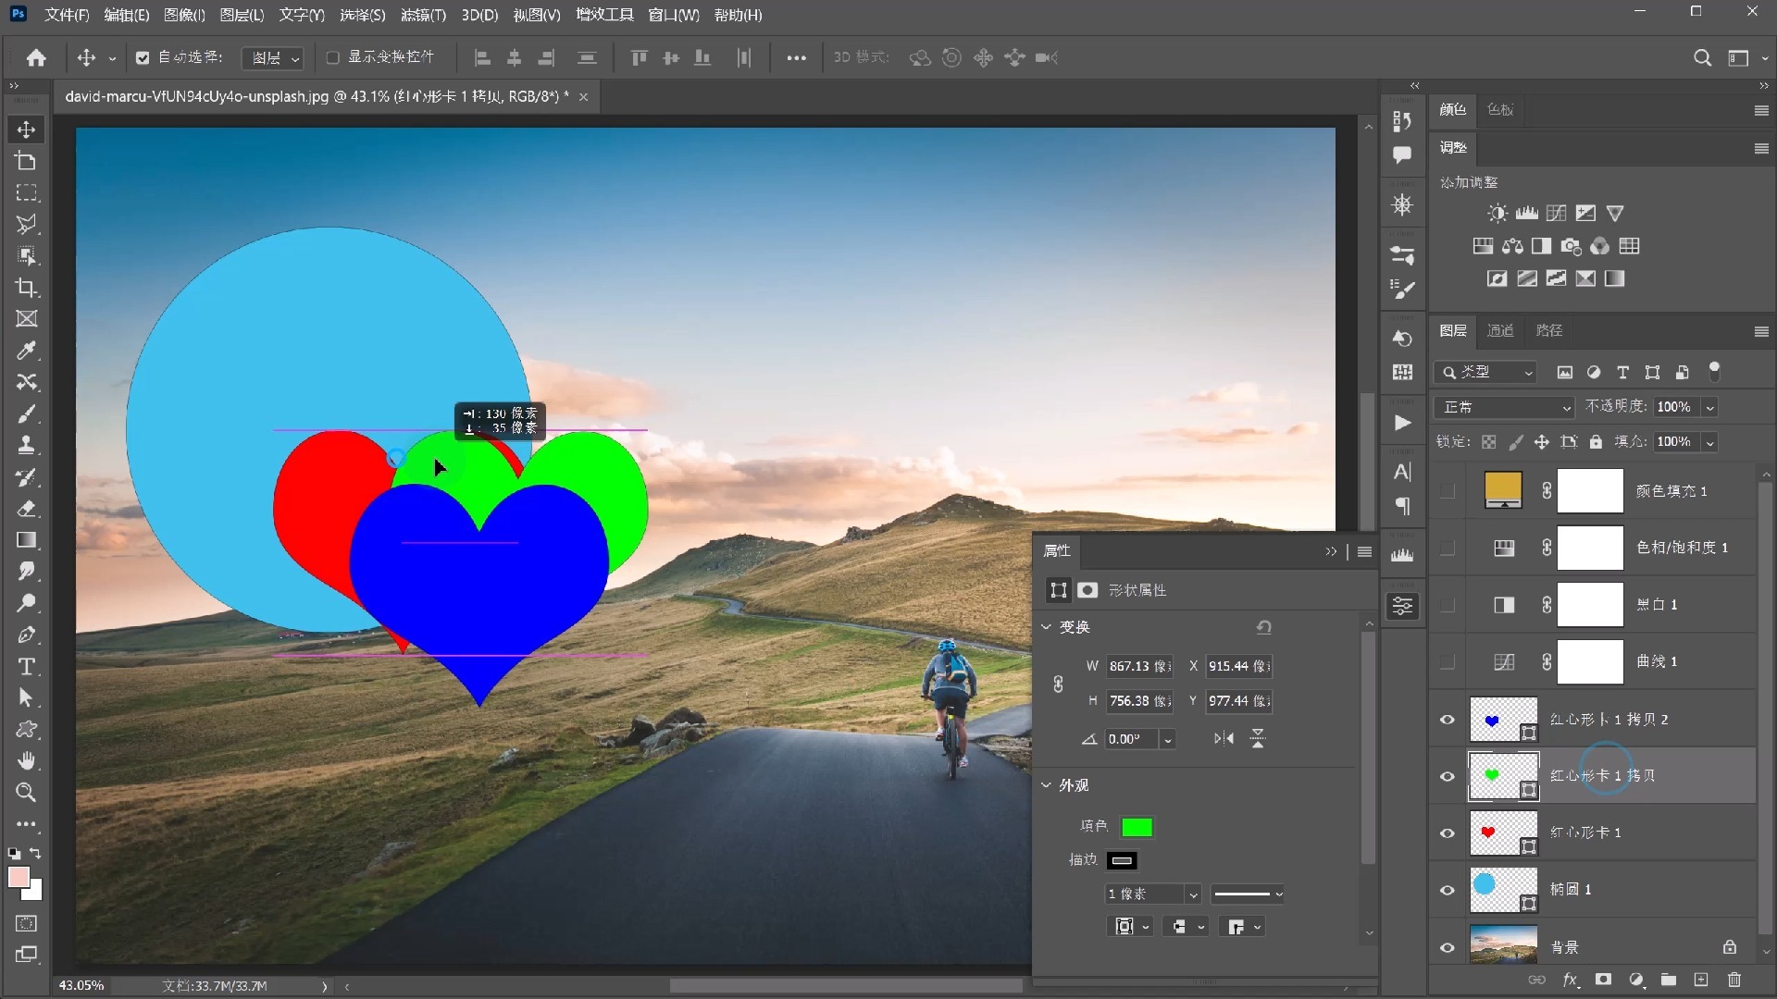The image size is (1777, 999).
Task: Click the create new layer icon
Action: 1701,980
